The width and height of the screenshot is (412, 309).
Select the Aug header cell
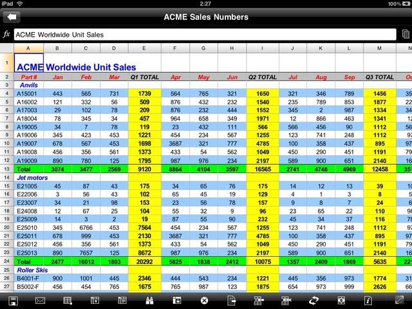tap(321, 77)
